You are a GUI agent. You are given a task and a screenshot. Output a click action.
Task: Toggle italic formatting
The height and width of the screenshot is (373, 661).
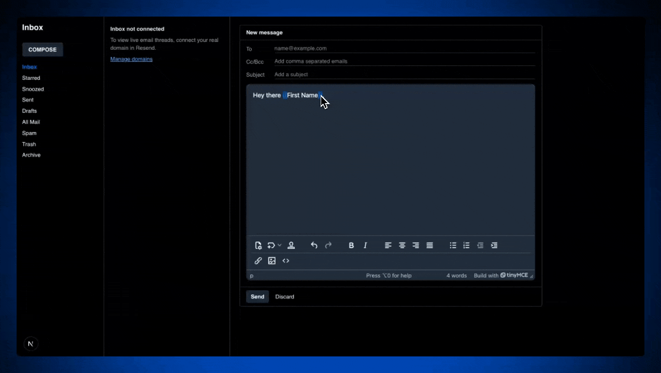pos(365,245)
